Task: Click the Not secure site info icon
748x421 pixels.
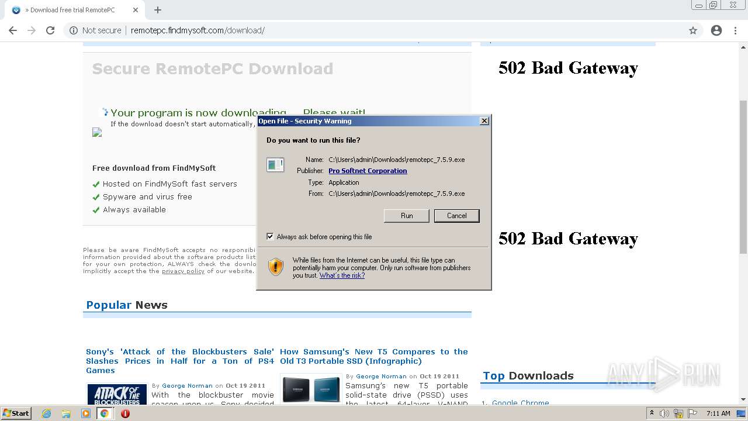Action: coord(74,30)
